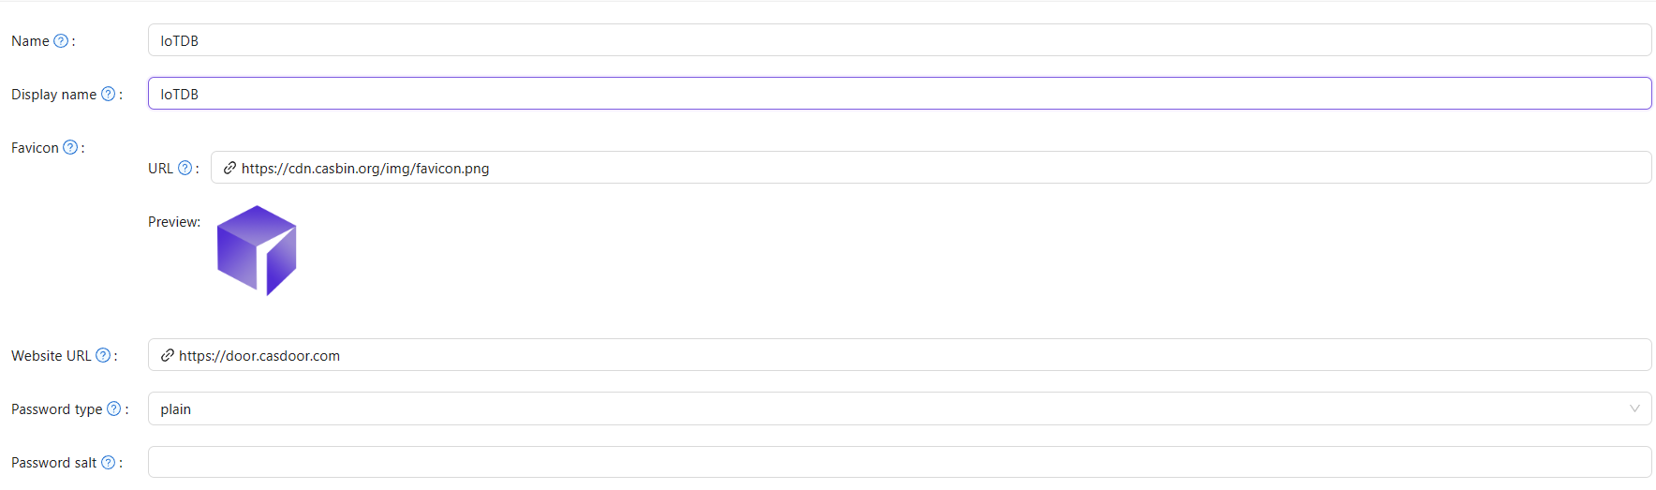Click the link icon in Website URL field
Image resolution: width=1656 pixels, height=490 pixels.
[x=168, y=356]
